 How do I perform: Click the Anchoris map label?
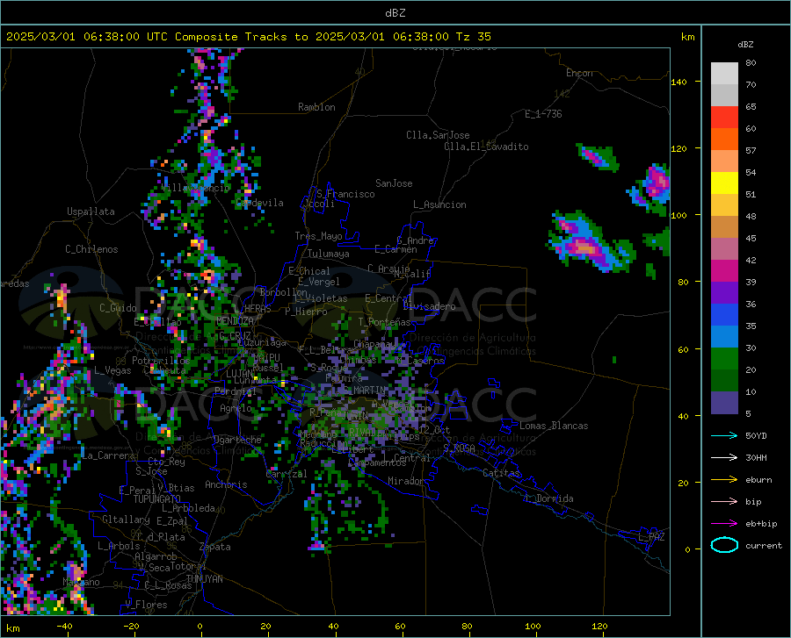[226, 484]
